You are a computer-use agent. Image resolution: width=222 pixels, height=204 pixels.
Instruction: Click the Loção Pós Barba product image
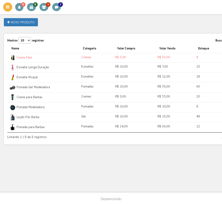coord(12,117)
